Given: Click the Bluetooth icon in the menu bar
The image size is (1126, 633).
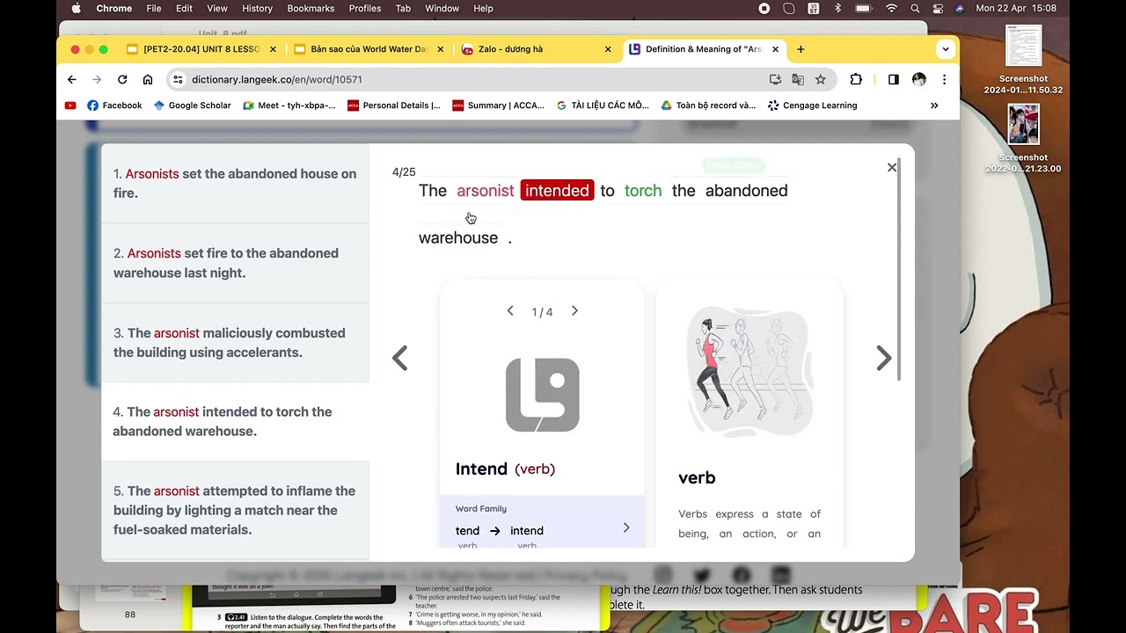Looking at the screenshot, I should tap(837, 8).
